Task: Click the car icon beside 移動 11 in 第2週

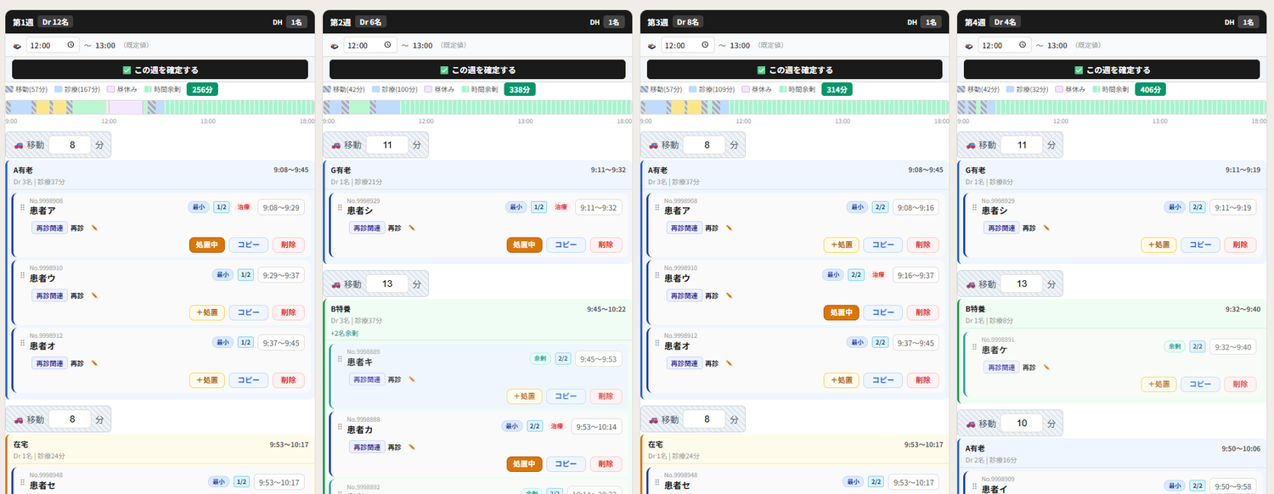Action: coord(337,145)
